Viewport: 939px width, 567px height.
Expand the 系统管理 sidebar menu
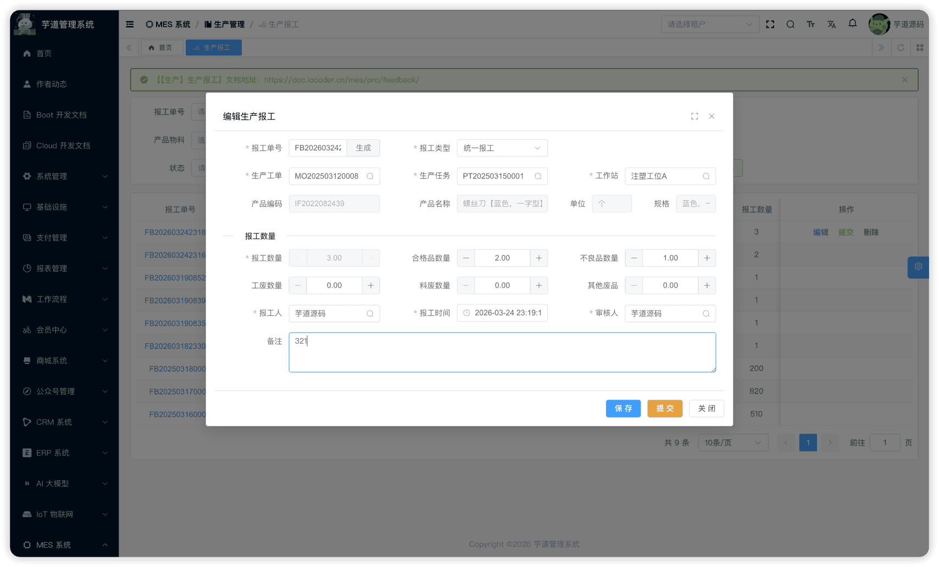64,176
